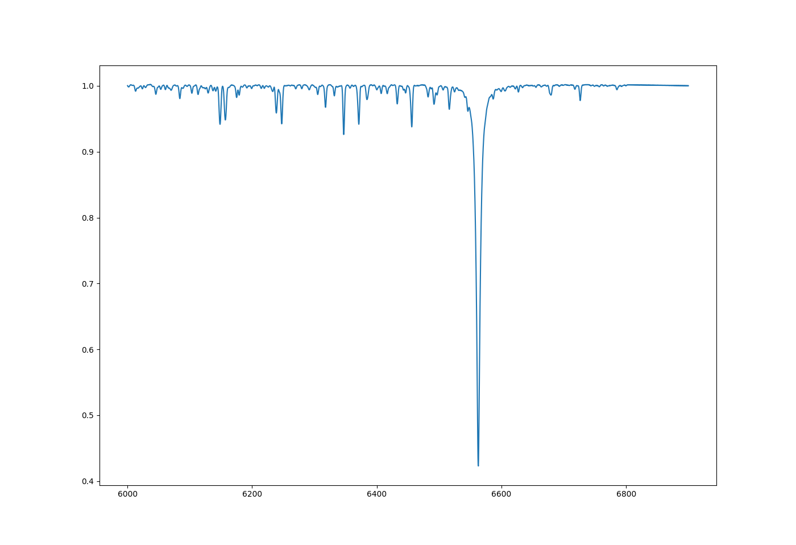The image size is (796, 545).
Task: Click the 0.8 y-axis tick label
Action: pos(88,218)
